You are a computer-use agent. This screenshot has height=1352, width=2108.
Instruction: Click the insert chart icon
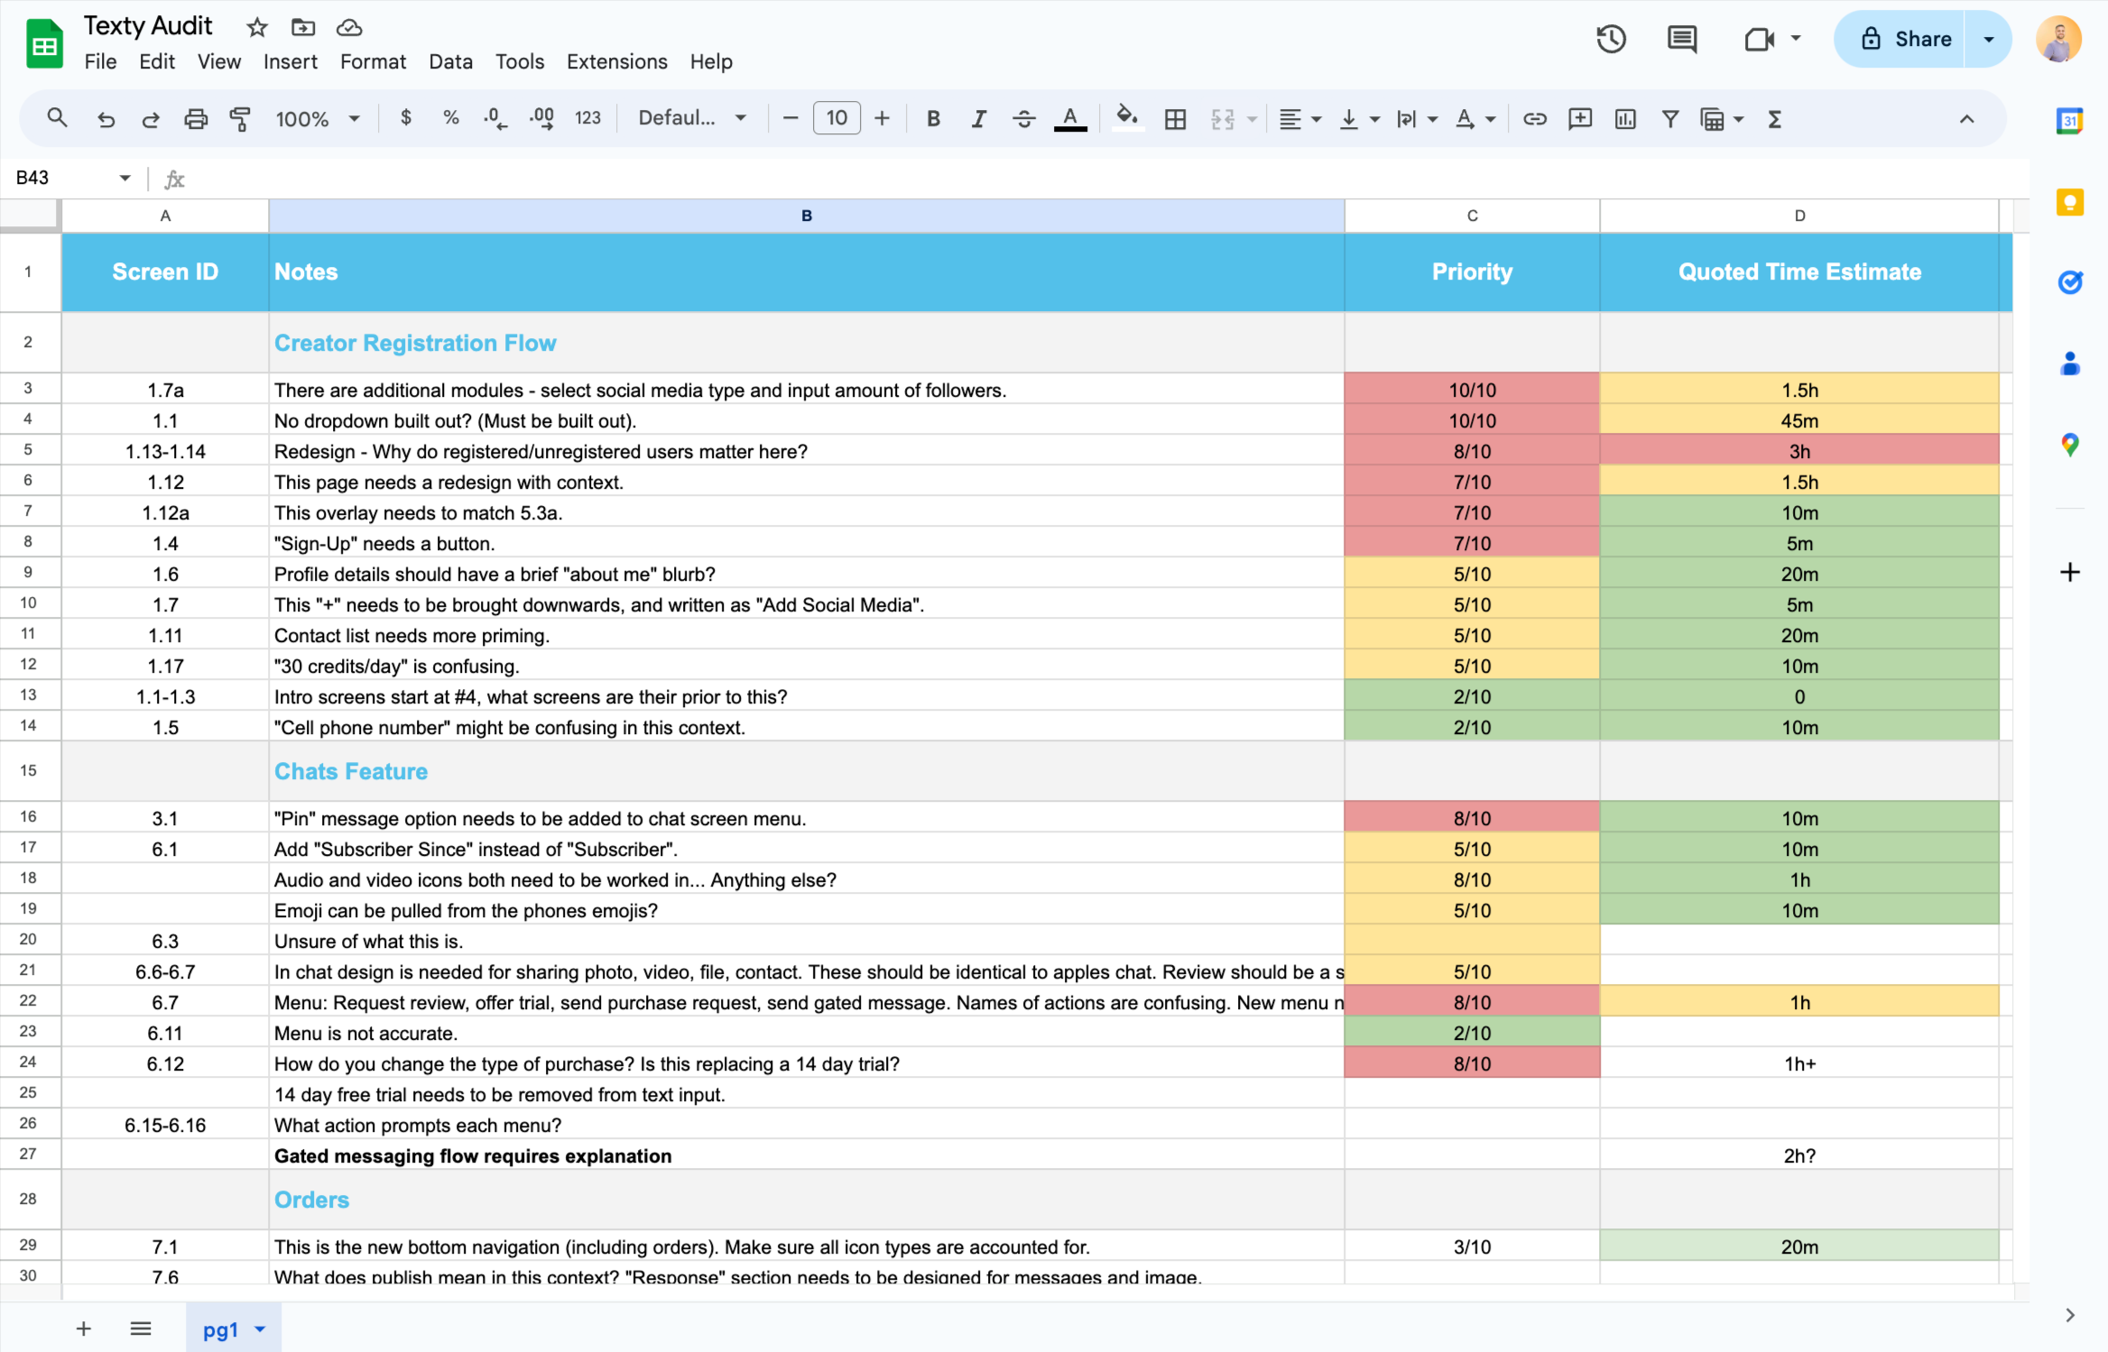(1624, 118)
